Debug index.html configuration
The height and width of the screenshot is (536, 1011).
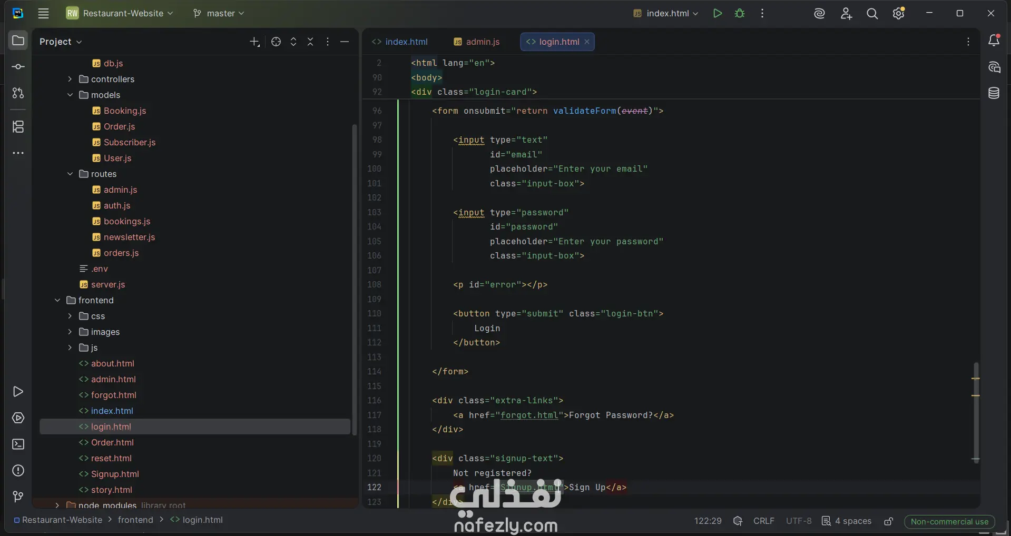click(x=740, y=13)
